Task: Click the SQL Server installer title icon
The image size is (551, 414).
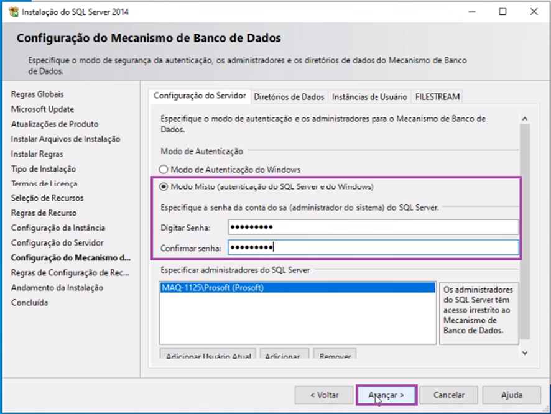Action: pos(14,12)
